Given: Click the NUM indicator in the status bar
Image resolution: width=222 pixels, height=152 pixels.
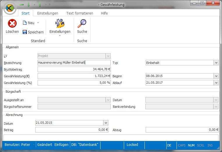Looking at the screenshot, I should pos(191,145).
